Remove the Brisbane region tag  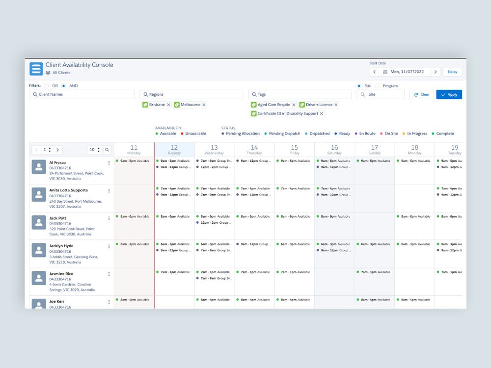click(168, 105)
